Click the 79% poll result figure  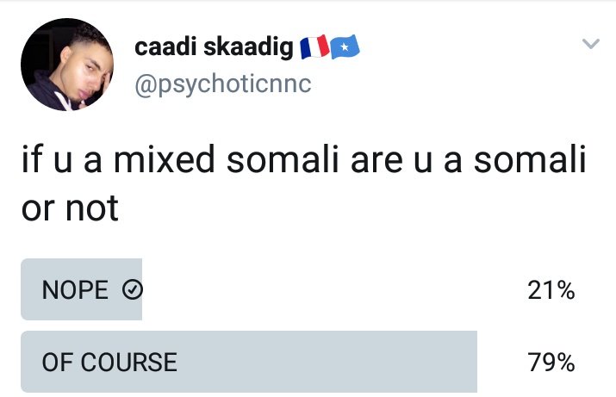pos(551,362)
